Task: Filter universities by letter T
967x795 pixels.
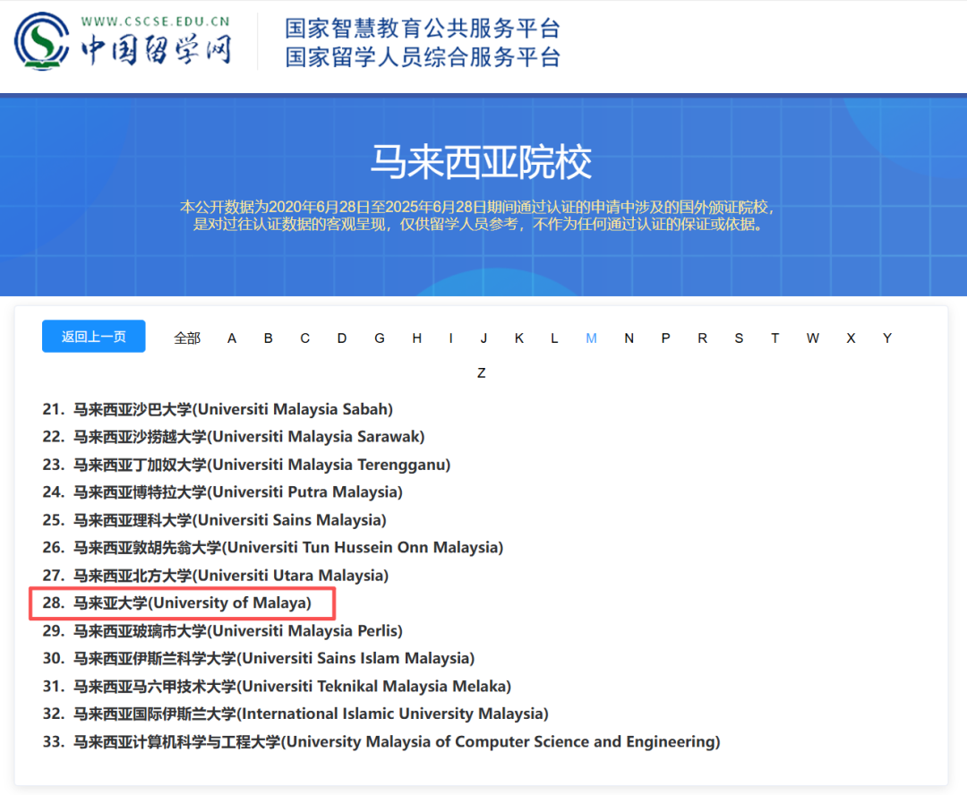Action: (774, 338)
